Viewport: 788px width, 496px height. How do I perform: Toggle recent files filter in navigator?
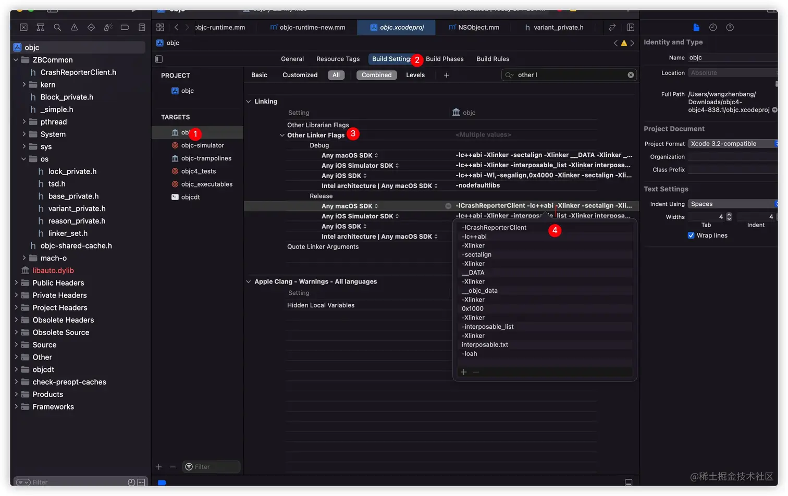coord(131,482)
